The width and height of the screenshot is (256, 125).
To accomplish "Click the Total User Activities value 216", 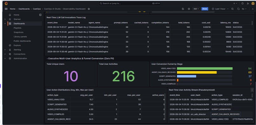I will (x=124, y=76).
